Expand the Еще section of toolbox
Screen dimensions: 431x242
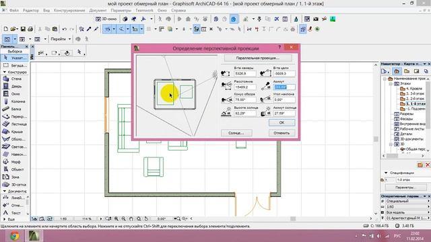tap(5, 220)
